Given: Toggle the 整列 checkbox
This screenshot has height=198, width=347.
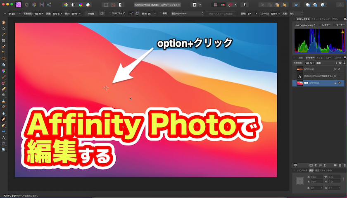Looking at the screenshot, I should pos(161,14).
